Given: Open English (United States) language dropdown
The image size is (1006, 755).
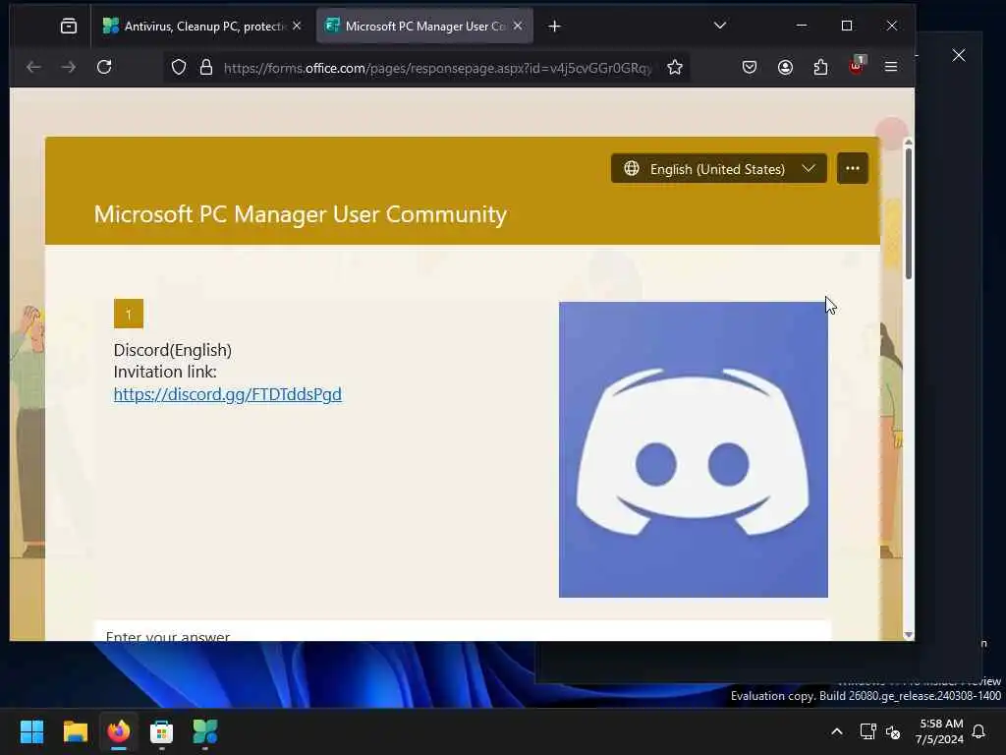Looking at the screenshot, I should click(718, 168).
